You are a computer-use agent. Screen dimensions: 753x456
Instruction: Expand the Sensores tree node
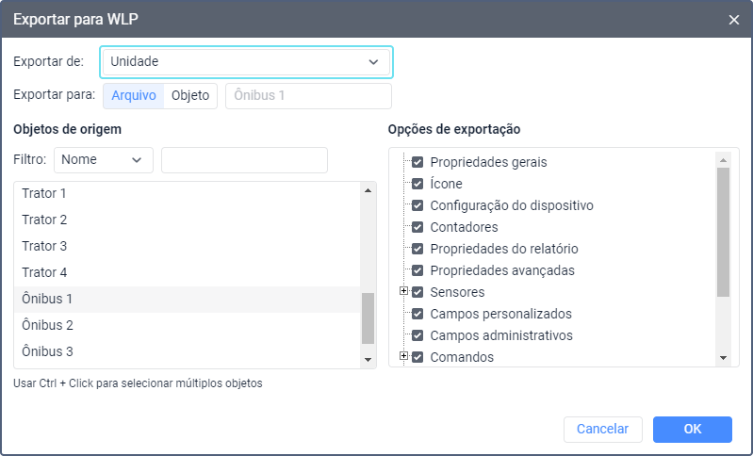click(404, 291)
